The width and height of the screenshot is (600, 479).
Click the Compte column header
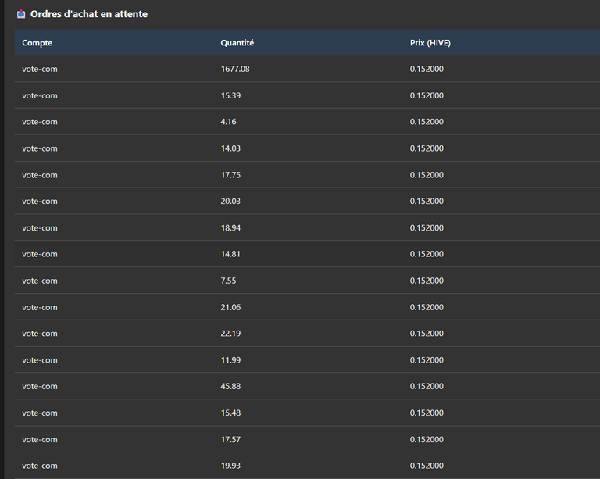pyautogui.click(x=37, y=43)
